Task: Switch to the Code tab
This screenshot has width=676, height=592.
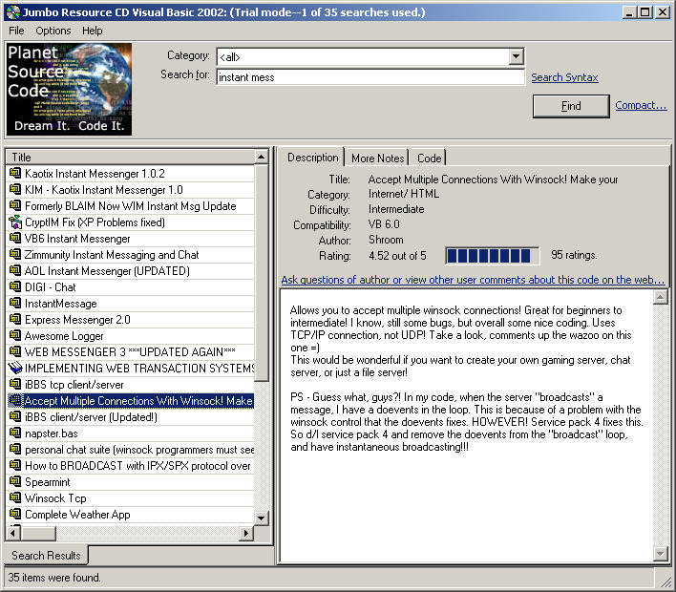Action: click(x=429, y=159)
